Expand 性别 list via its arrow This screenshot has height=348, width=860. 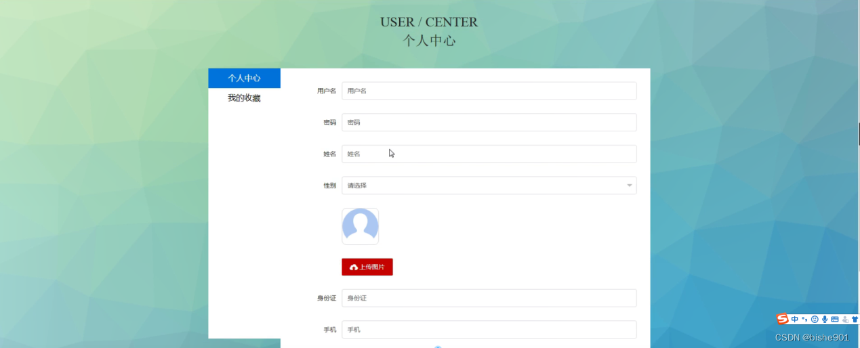(x=629, y=186)
